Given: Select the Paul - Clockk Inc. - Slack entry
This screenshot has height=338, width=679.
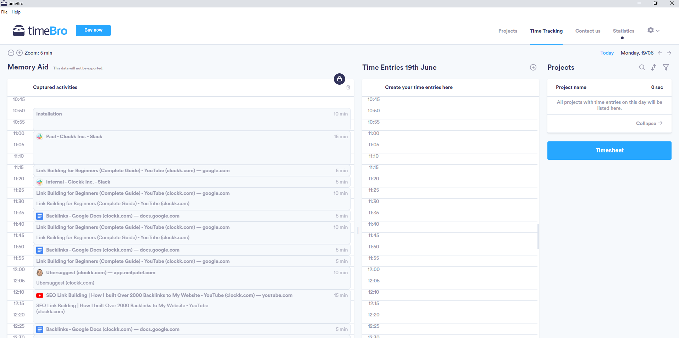Looking at the screenshot, I should pos(192,148).
